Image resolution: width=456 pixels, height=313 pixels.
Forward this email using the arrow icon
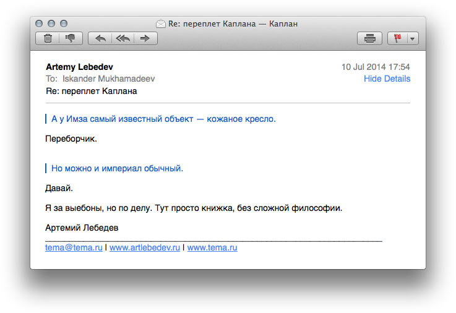(145, 38)
